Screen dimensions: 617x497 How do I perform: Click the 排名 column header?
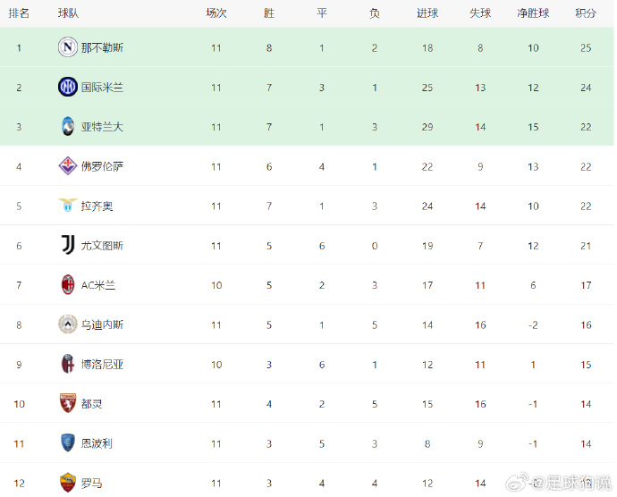pos(19,13)
